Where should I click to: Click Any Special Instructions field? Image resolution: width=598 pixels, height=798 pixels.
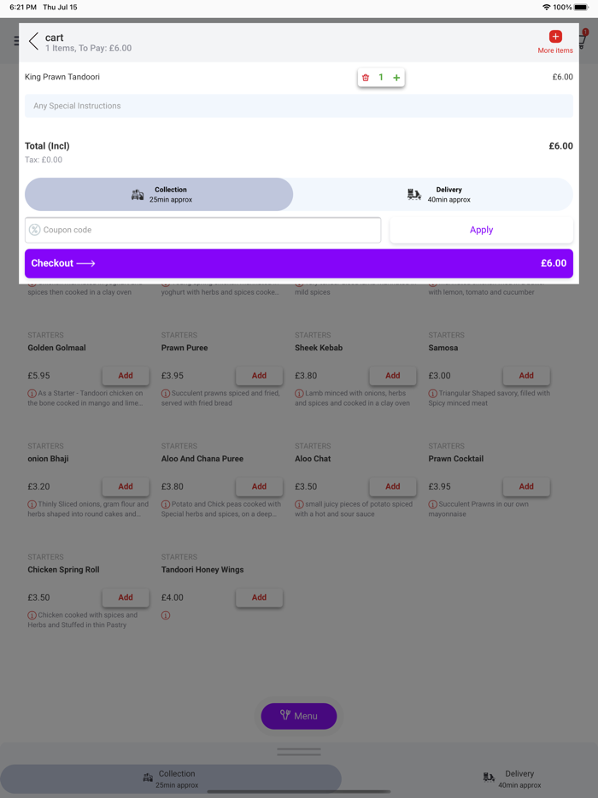tap(299, 106)
